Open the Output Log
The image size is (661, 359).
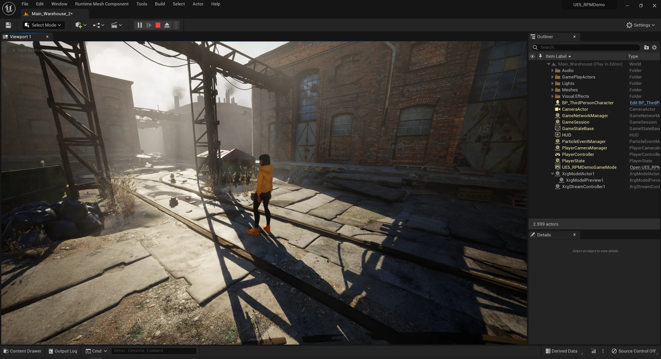click(x=63, y=351)
